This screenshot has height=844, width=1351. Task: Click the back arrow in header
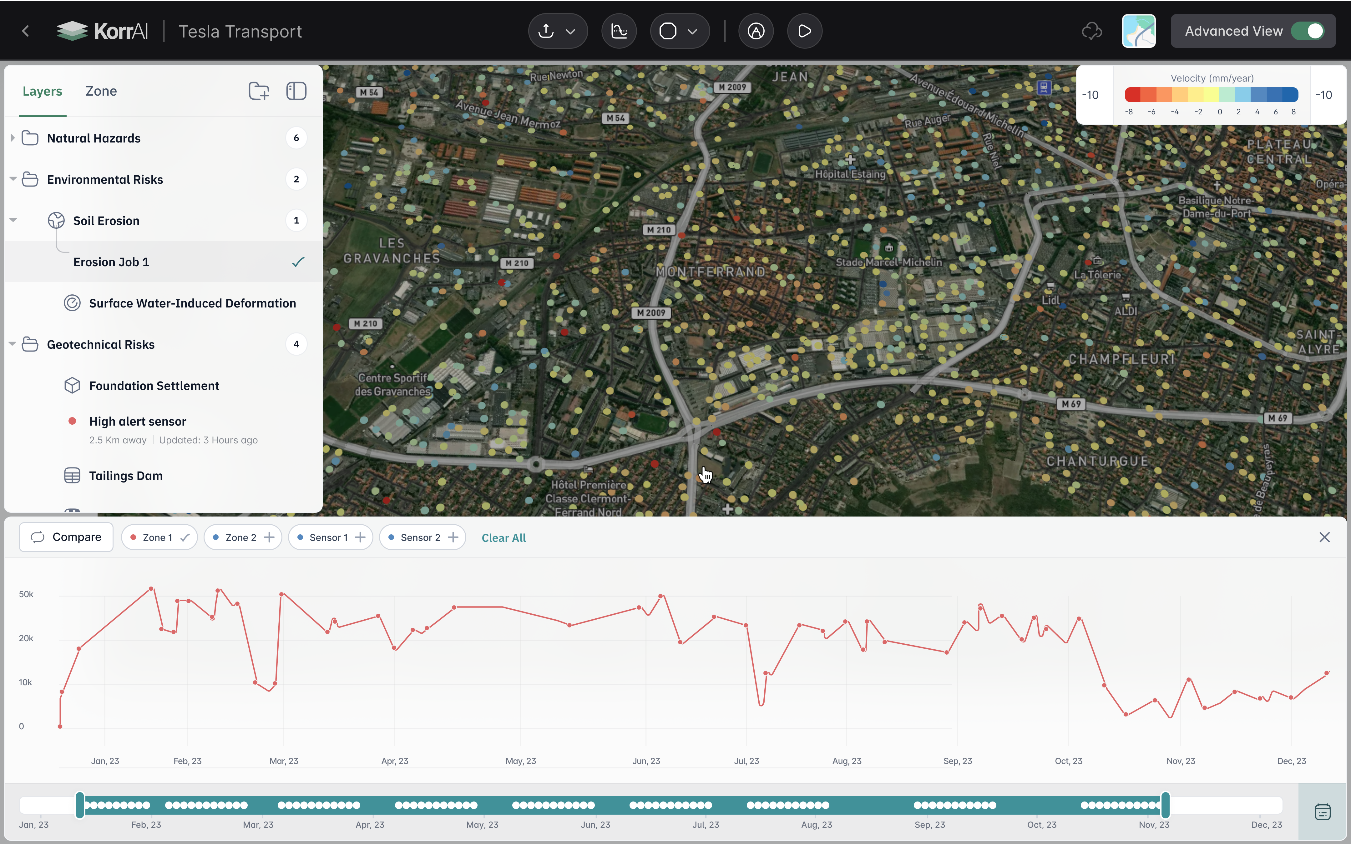tap(26, 31)
